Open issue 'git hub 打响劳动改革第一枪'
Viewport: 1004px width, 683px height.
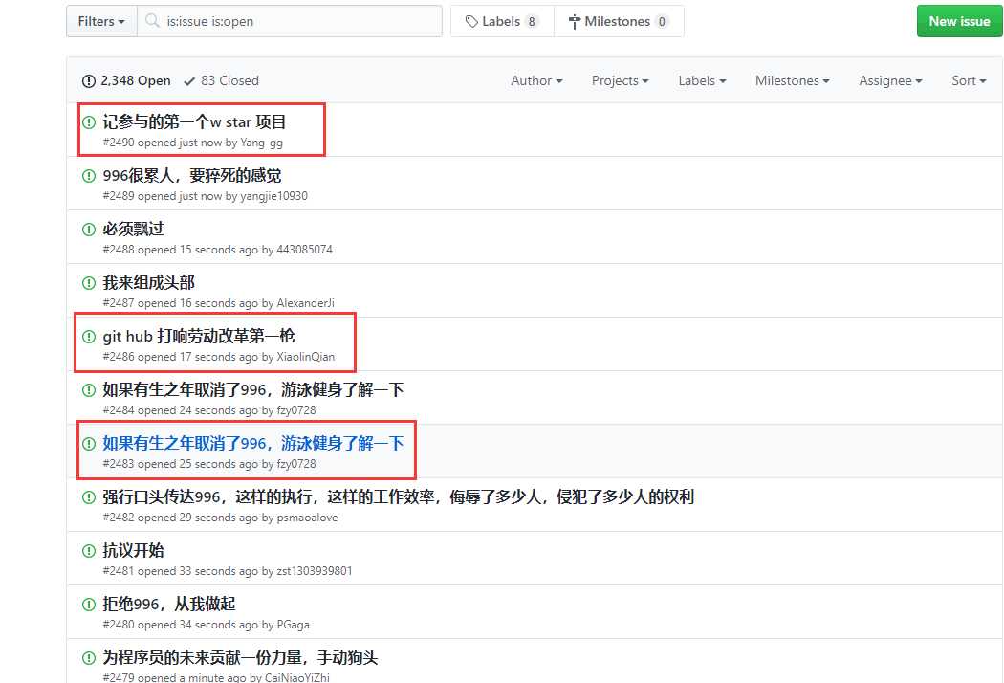[199, 336]
